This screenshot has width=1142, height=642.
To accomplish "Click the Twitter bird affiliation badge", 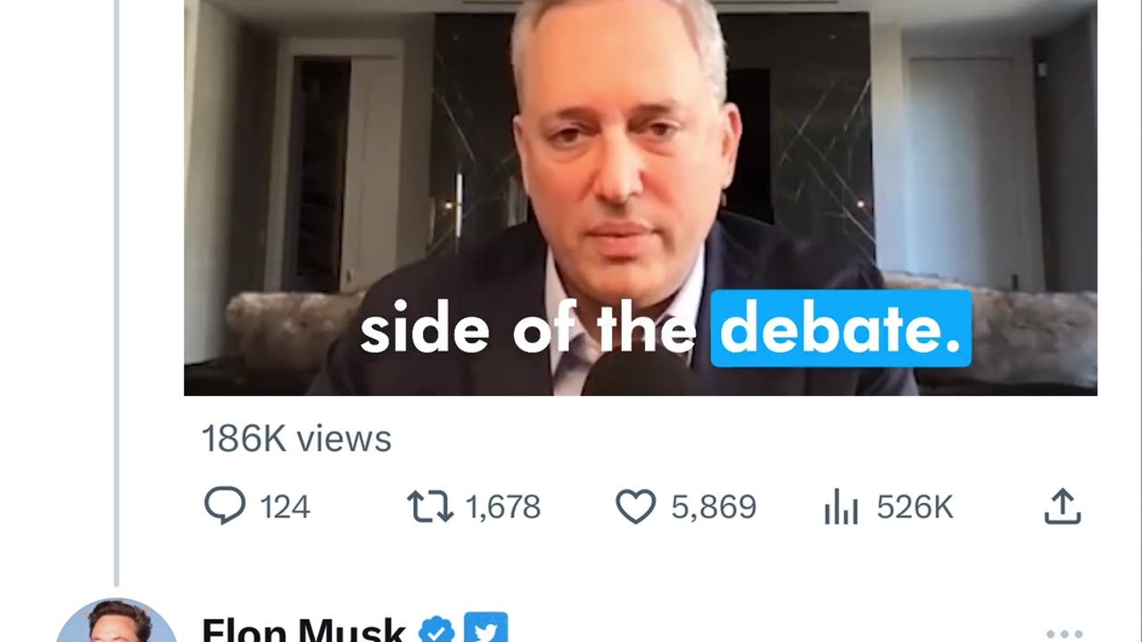I will tap(486, 628).
